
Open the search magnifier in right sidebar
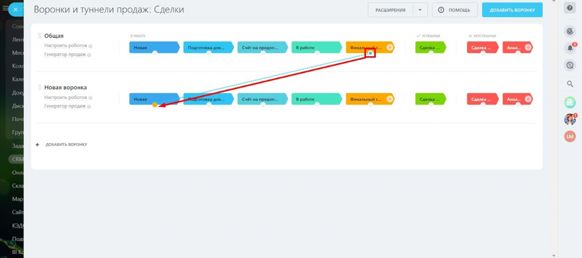[570, 84]
